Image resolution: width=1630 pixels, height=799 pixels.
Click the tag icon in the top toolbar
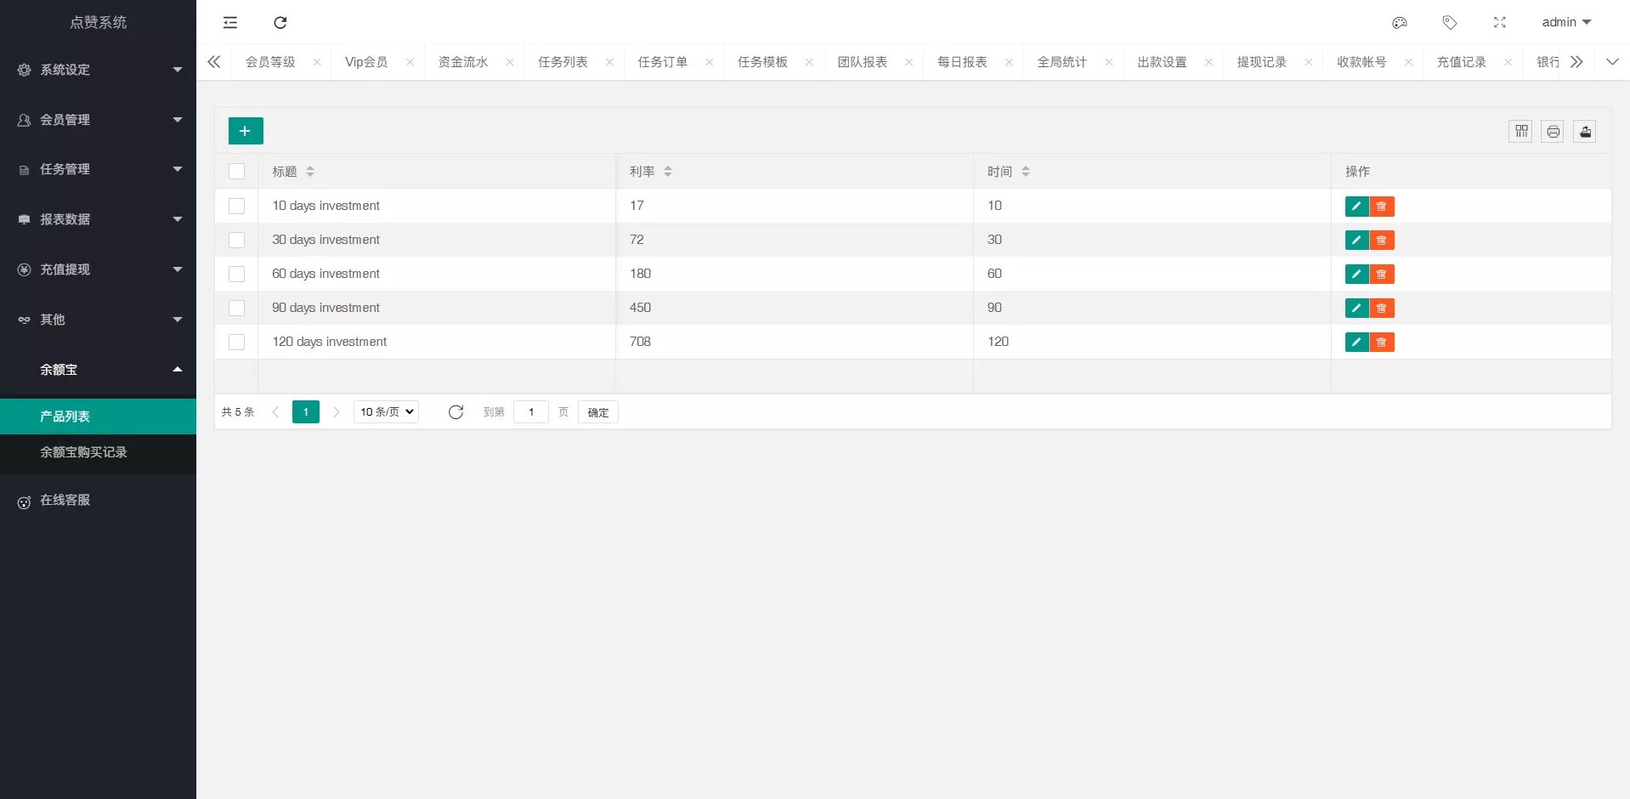pyautogui.click(x=1450, y=23)
